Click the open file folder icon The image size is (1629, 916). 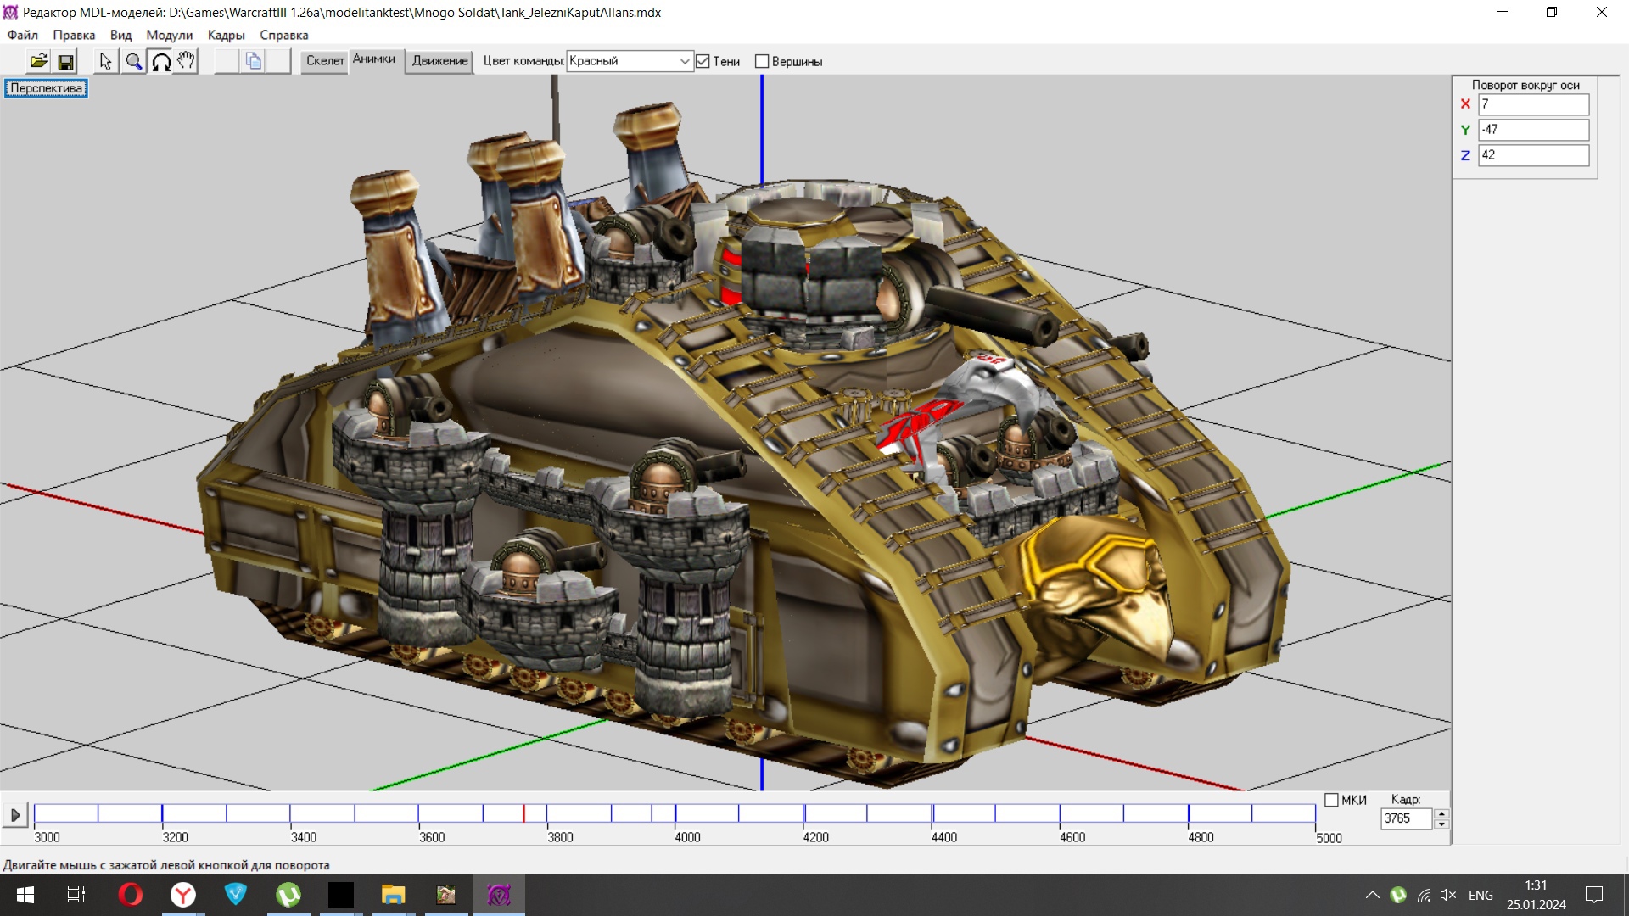pos(38,61)
